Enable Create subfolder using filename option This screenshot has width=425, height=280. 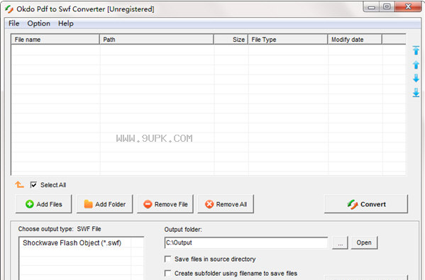click(x=167, y=273)
